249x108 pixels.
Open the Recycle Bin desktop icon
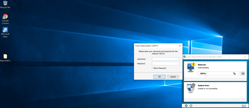point(5,4)
